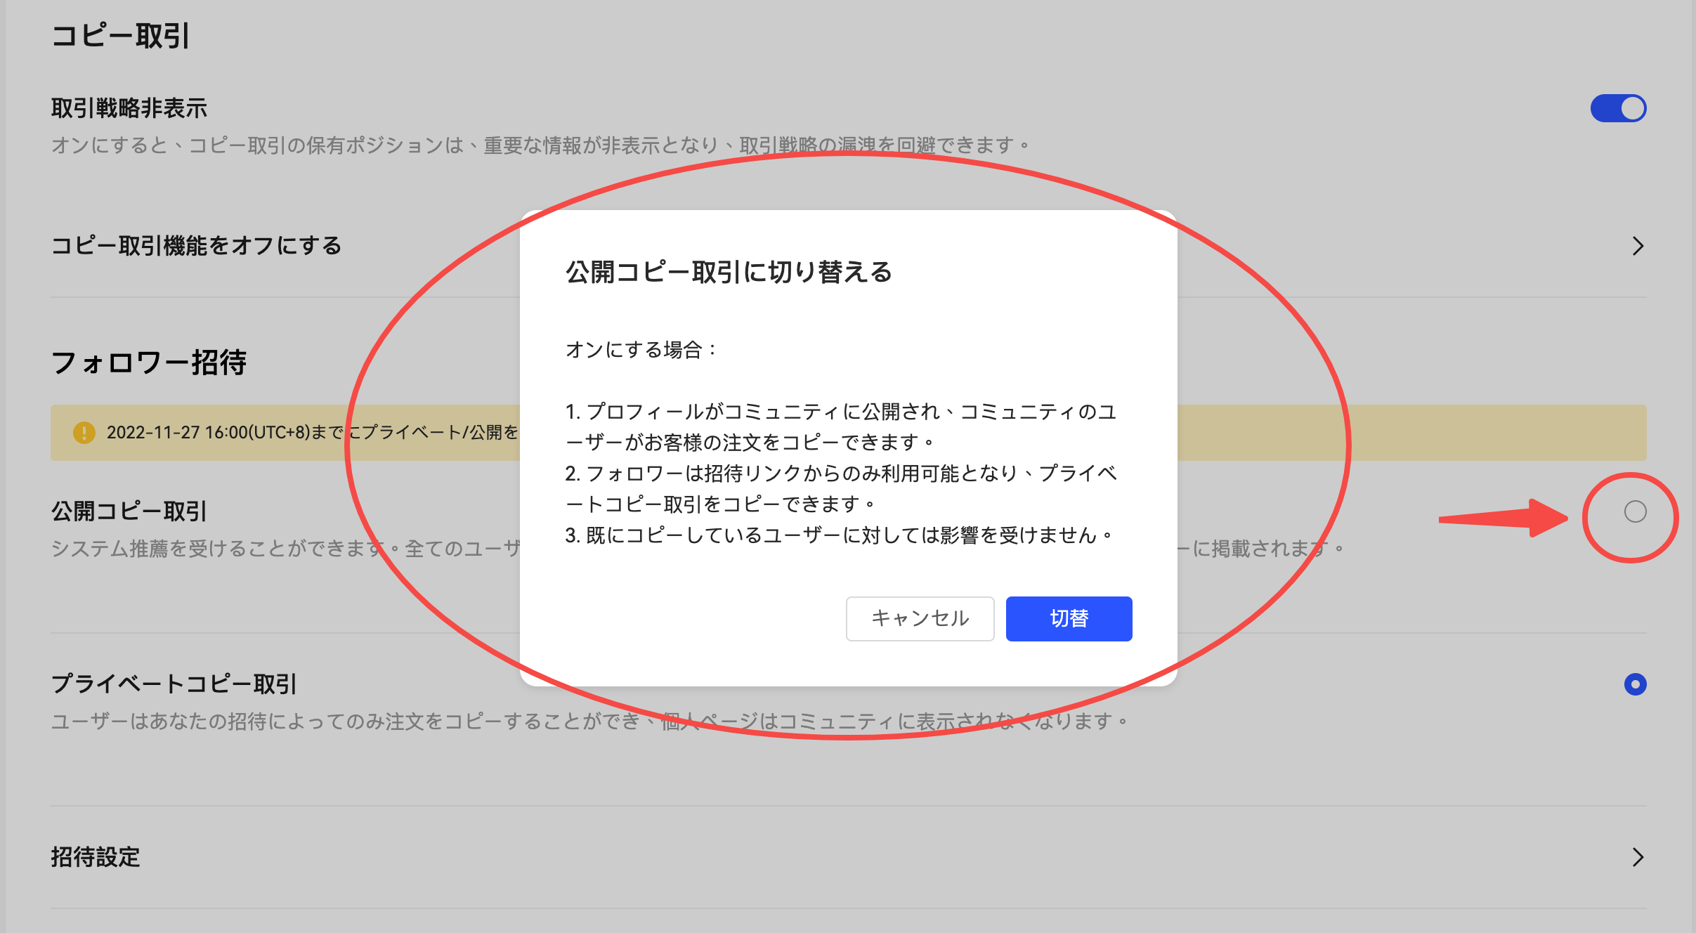Viewport: 1696px width, 933px height.
Task: Click the コピー取引機能をオフにする row label
Action: (x=196, y=246)
